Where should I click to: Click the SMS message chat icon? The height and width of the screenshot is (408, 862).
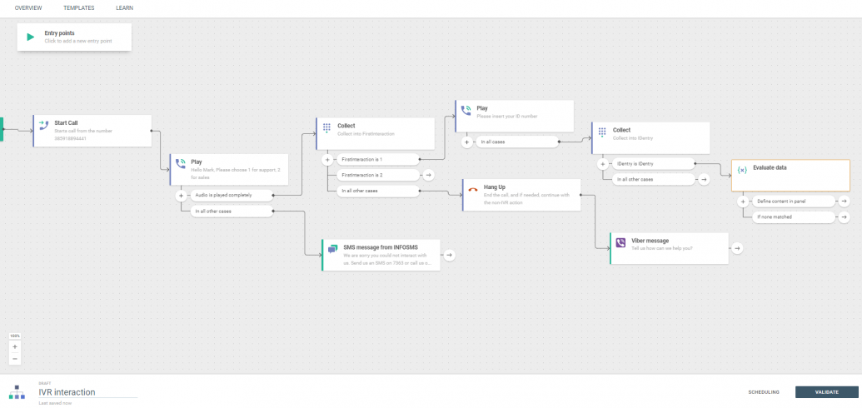point(332,249)
